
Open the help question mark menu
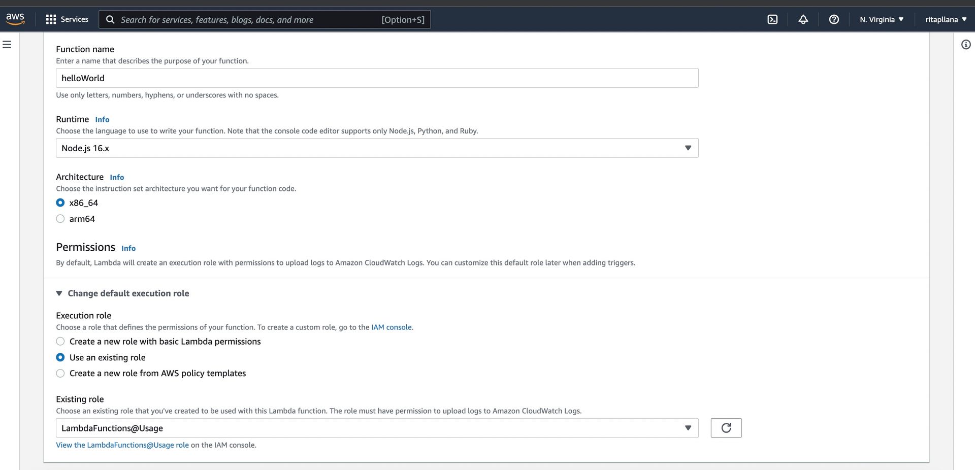(834, 19)
